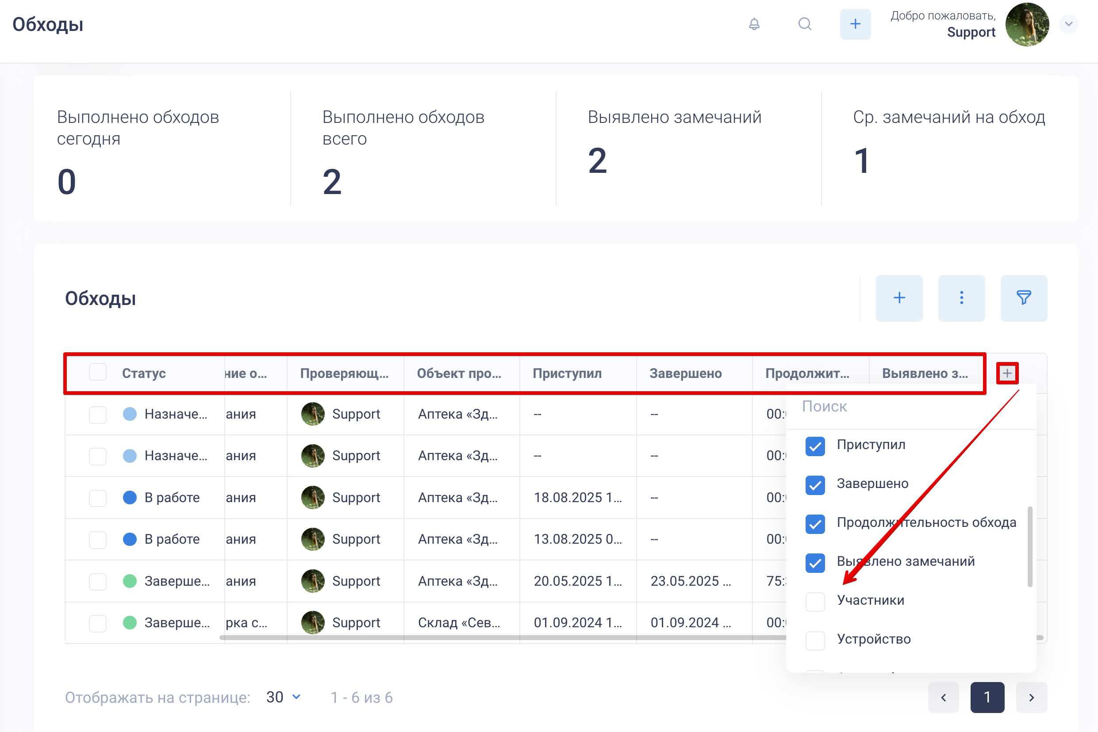Toggle the select-all header checkbox
The height and width of the screenshot is (732, 1098).
click(x=98, y=372)
